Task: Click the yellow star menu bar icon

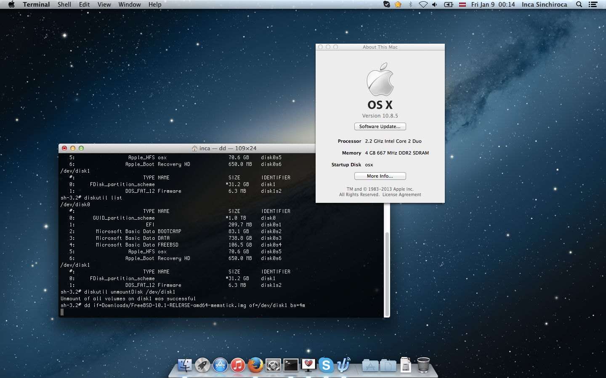Action: [398, 4]
